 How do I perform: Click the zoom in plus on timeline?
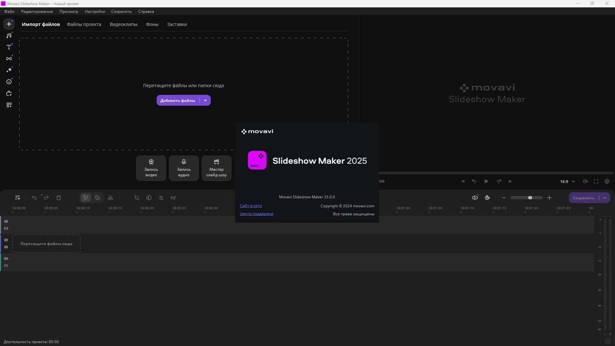(549, 198)
